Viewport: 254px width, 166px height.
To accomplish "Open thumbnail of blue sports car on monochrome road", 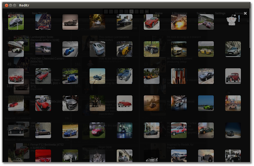I will tap(70, 49).
